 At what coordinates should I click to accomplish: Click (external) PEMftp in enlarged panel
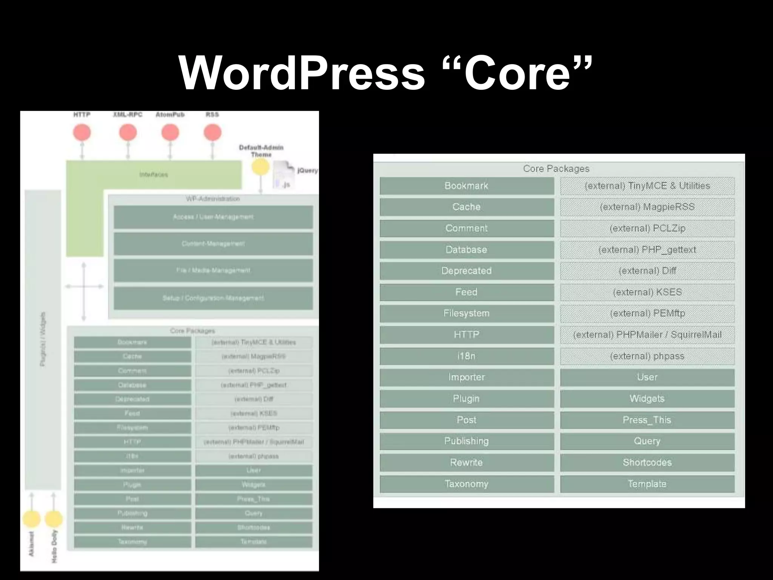pos(647,313)
